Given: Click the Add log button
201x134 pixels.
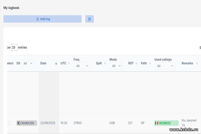Looking at the screenshot, I should [x=42, y=19].
